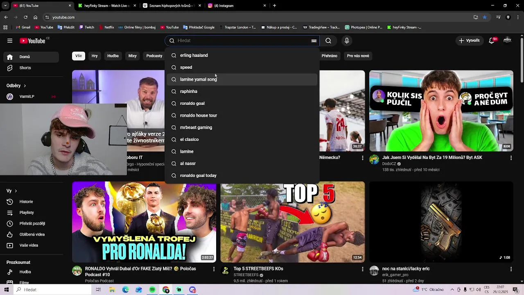524x295 pixels.
Task: Select suggestion 'mrbeast gaming'
Action: tap(242, 127)
